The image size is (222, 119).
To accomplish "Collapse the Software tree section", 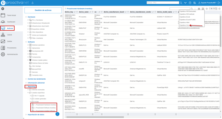I will 26,42.
